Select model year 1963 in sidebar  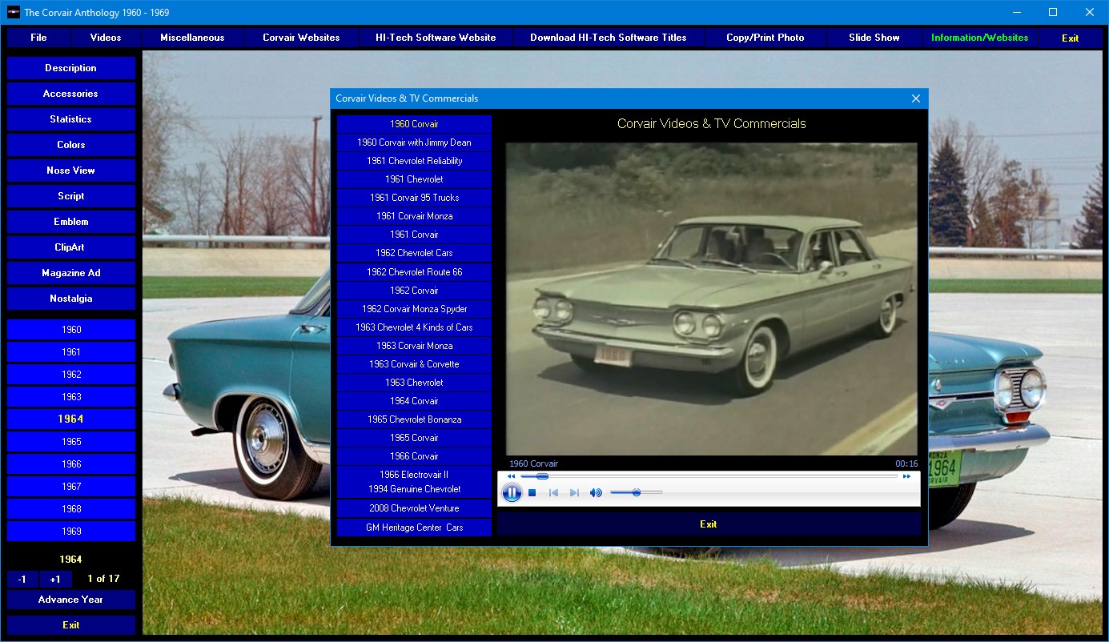click(71, 396)
